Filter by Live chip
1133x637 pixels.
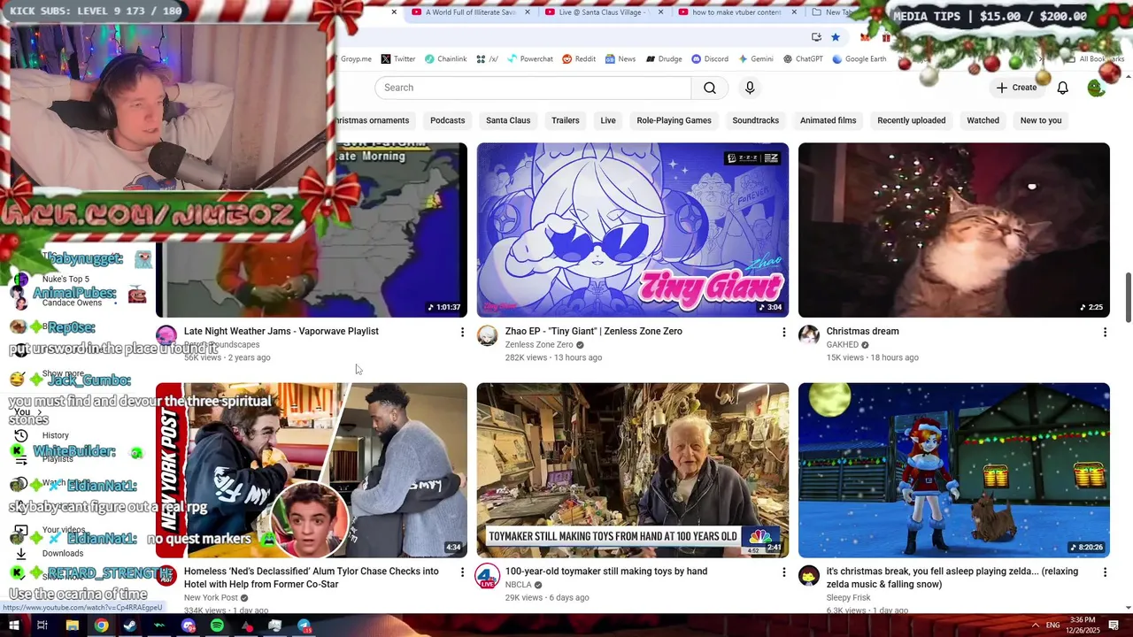pos(608,120)
